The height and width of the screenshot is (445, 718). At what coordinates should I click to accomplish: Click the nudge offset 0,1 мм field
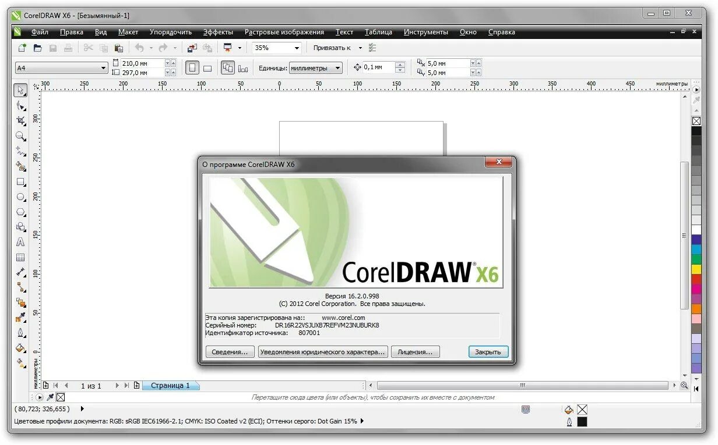[x=379, y=67]
